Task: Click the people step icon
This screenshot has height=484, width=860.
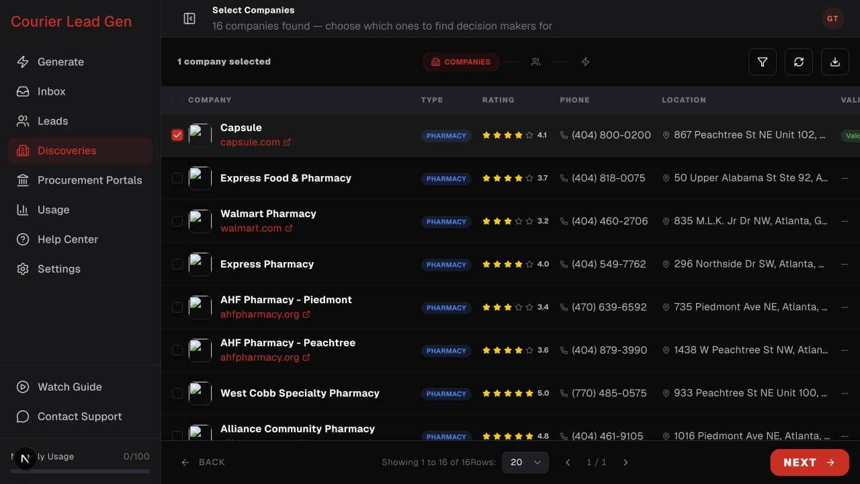Action: (x=535, y=62)
